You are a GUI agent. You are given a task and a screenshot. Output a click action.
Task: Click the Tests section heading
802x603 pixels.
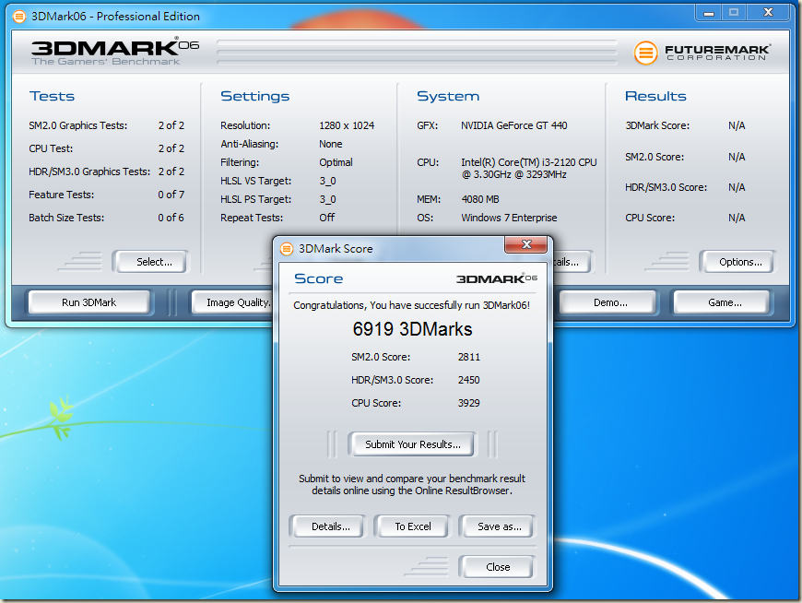[x=53, y=96]
